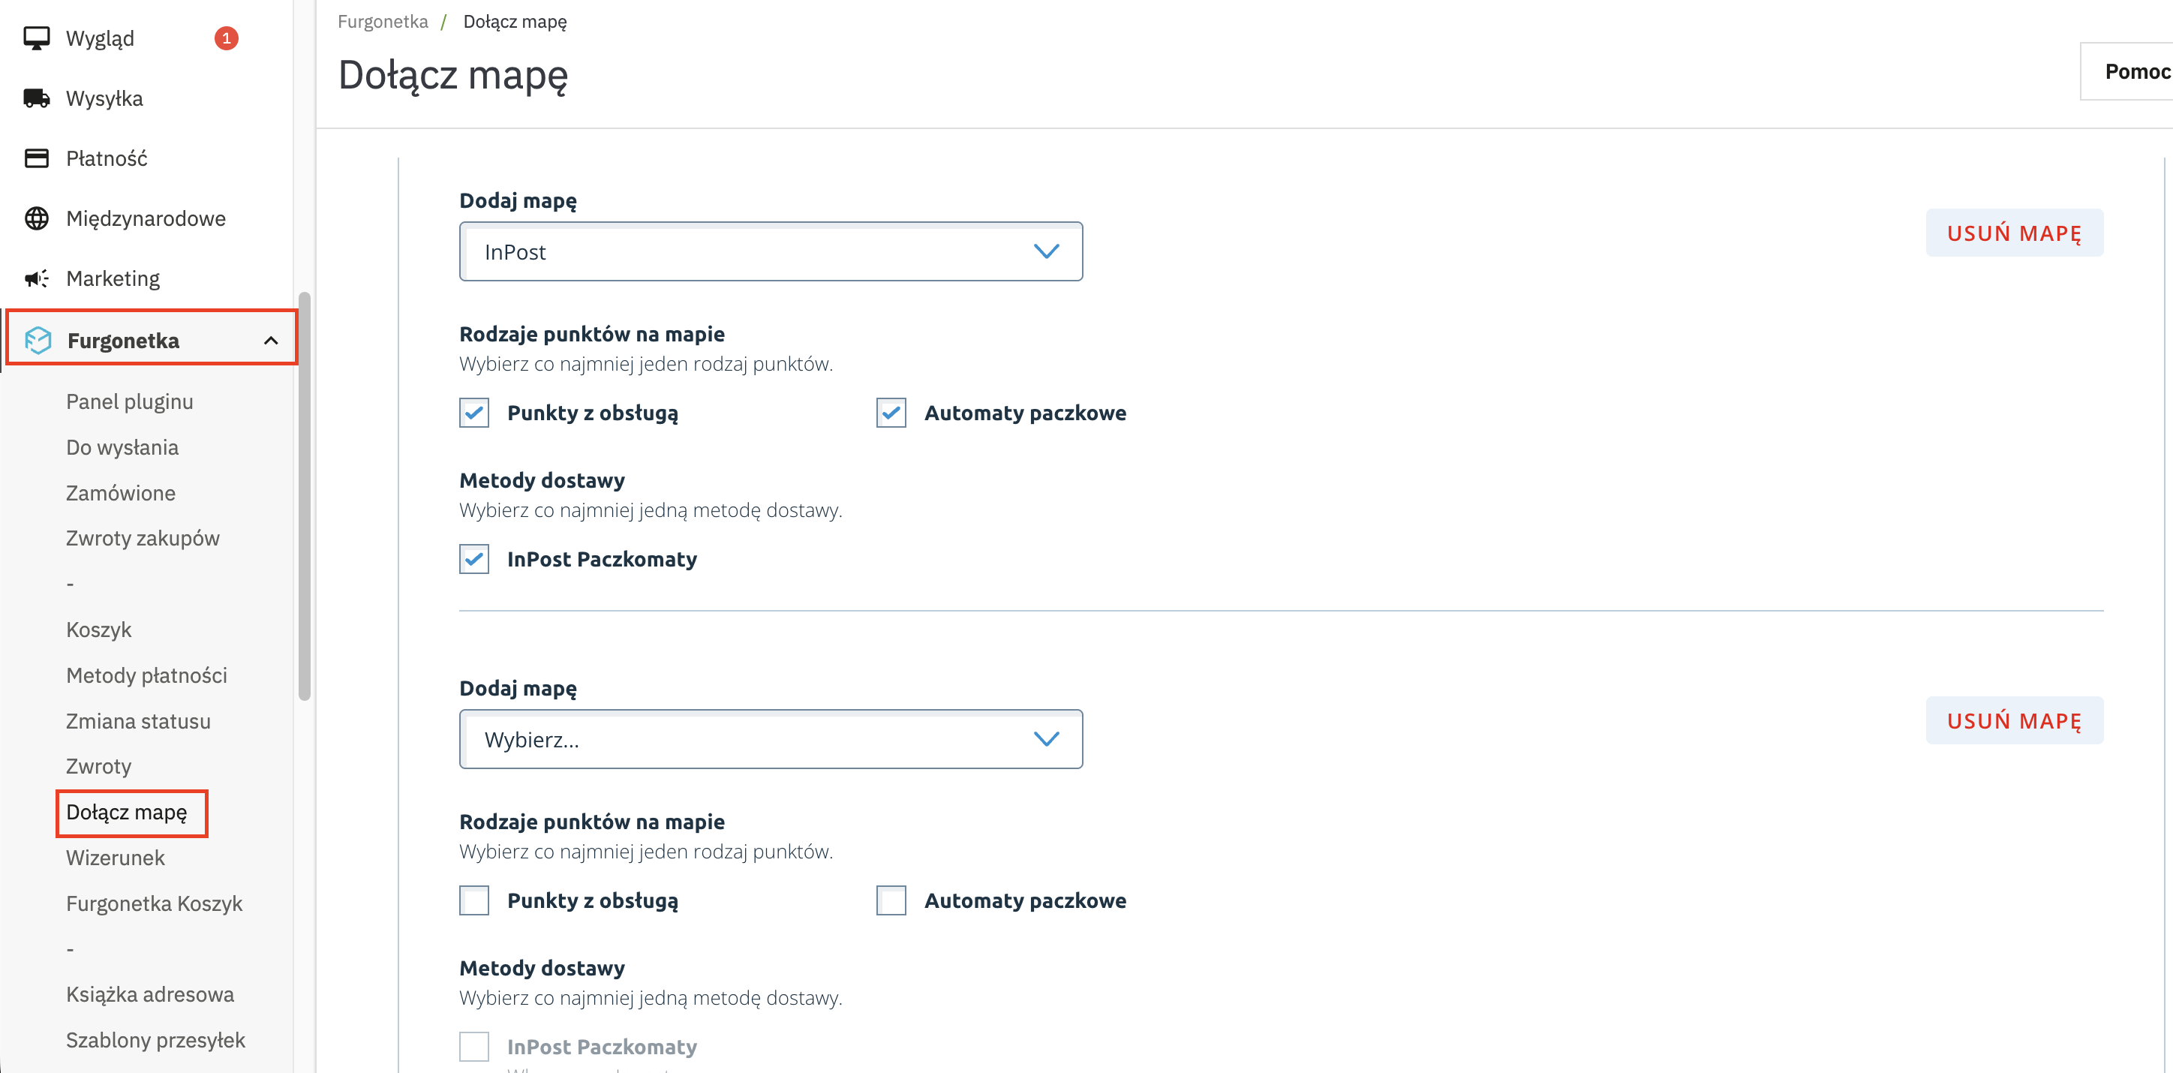Uncheck Punkty z obsługą for InPost map
The height and width of the screenshot is (1073, 2173).
(474, 413)
